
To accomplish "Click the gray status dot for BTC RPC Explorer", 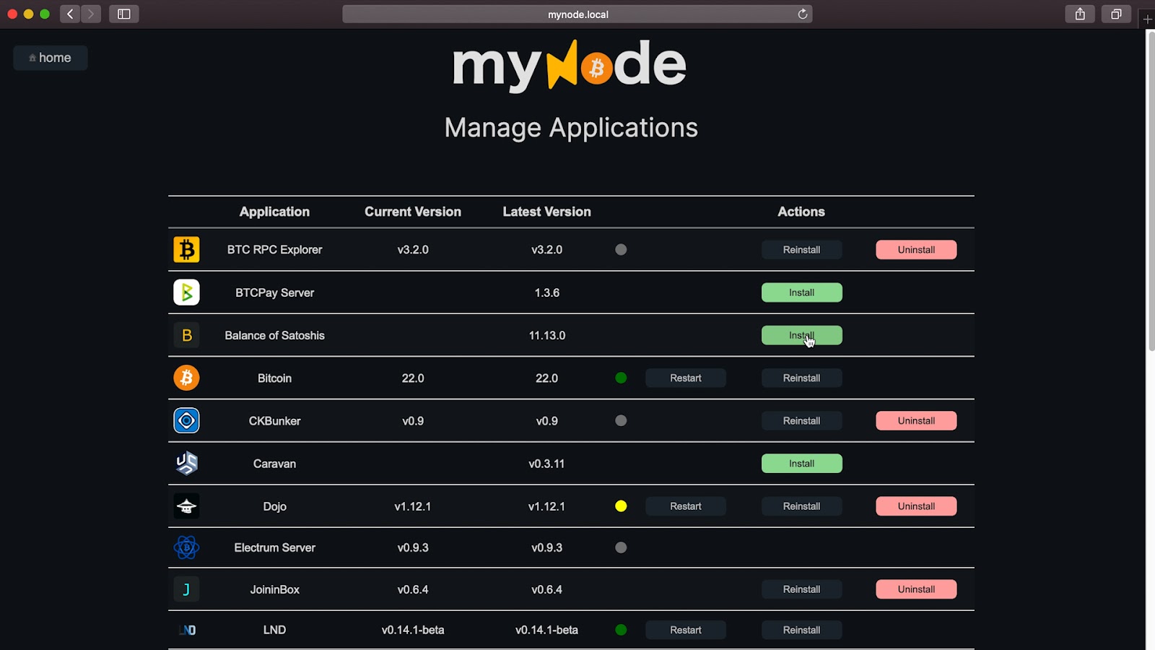I will [x=621, y=250].
